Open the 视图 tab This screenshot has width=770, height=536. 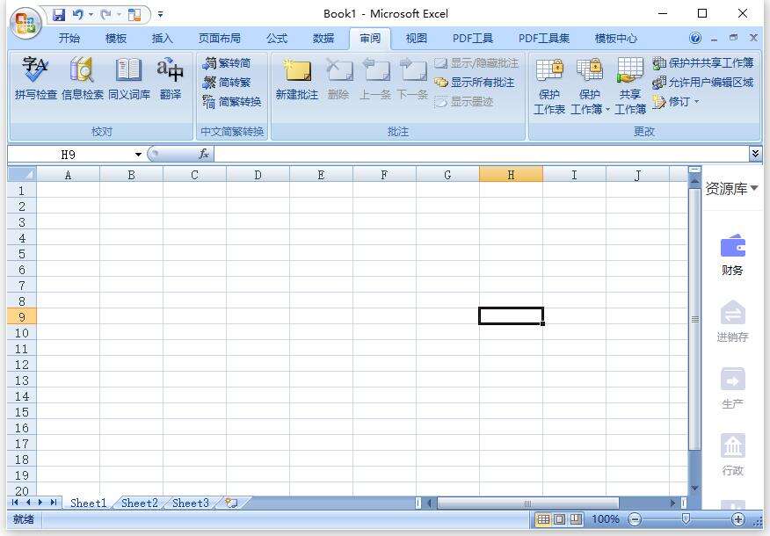coord(417,39)
